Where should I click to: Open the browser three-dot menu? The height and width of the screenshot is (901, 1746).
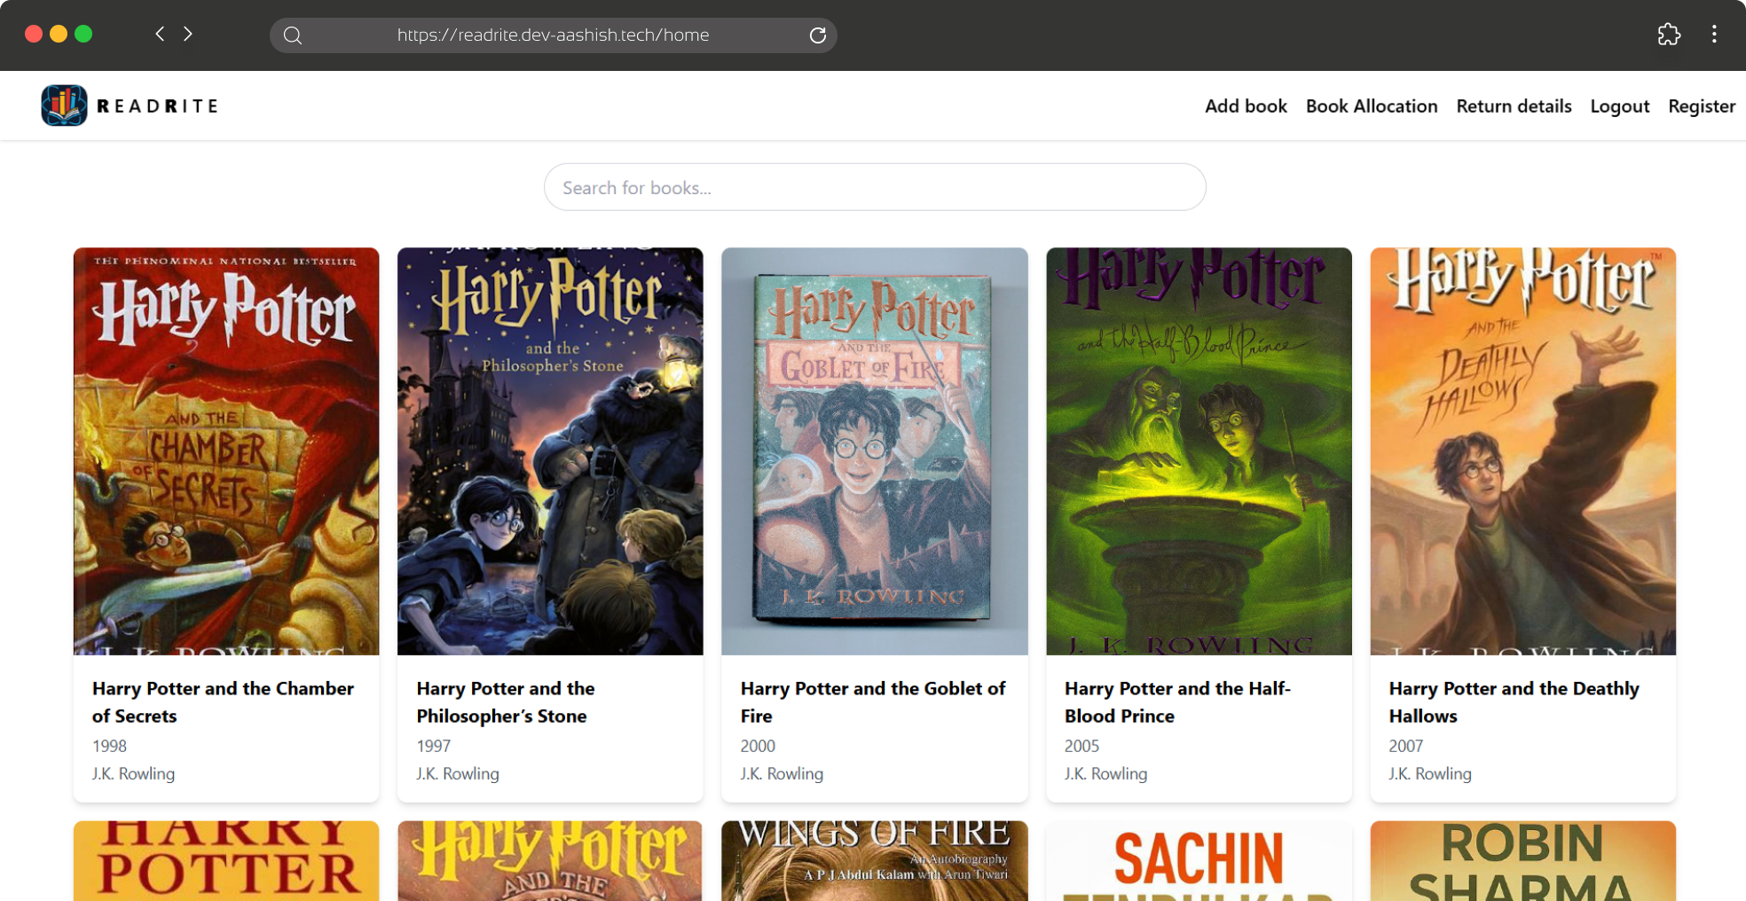pyautogui.click(x=1714, y=34)
